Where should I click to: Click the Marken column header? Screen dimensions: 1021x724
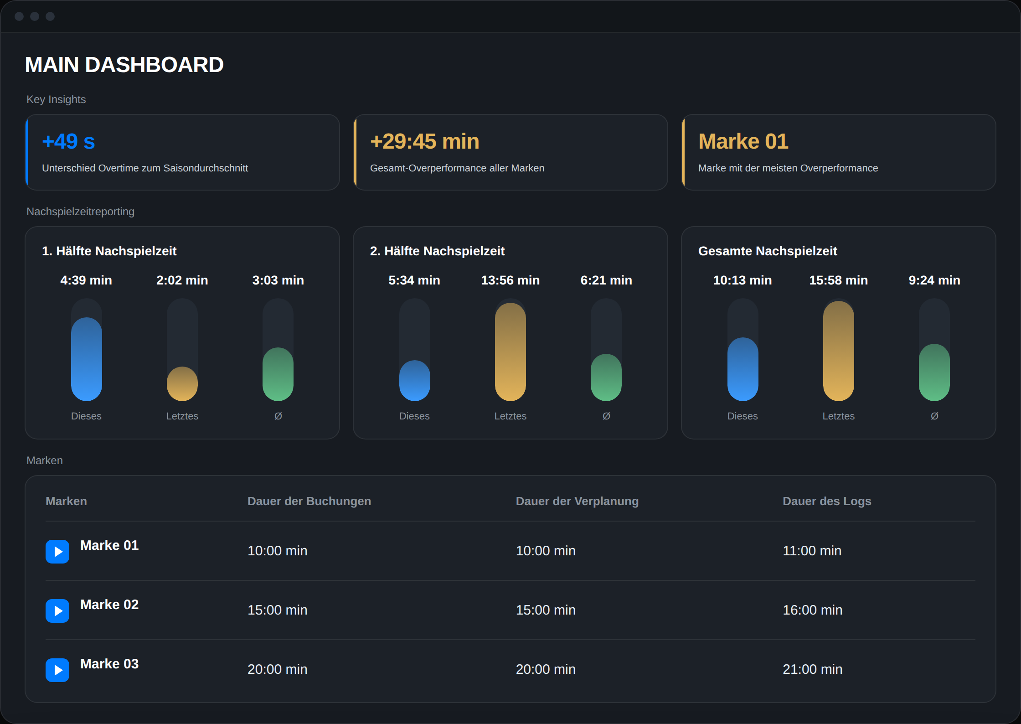66,501
